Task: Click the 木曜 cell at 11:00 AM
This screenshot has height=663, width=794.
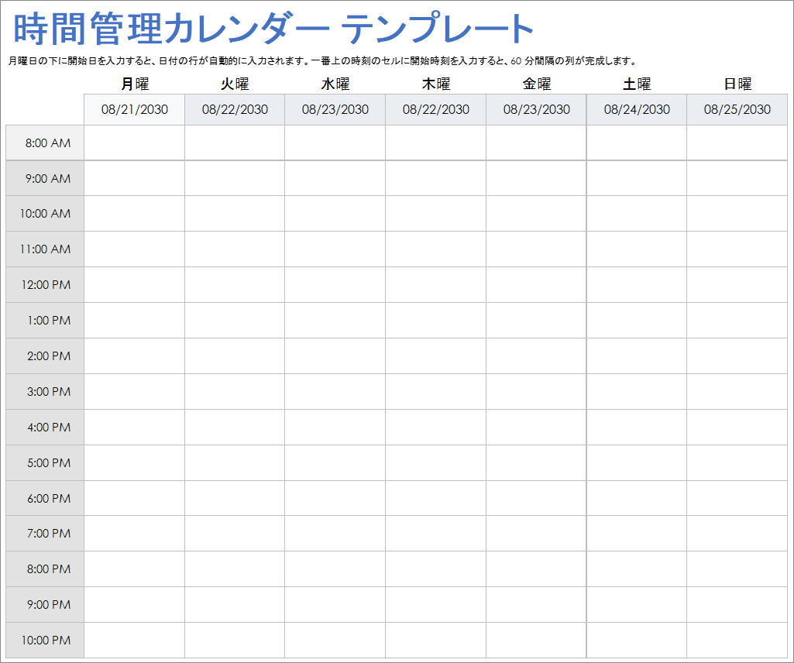Action: tap(435, 249)
